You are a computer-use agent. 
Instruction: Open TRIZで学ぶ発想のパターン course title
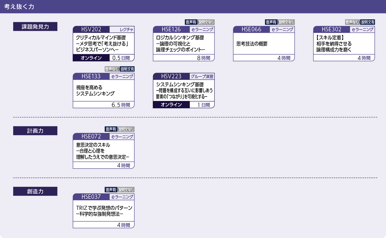[104, 208]
